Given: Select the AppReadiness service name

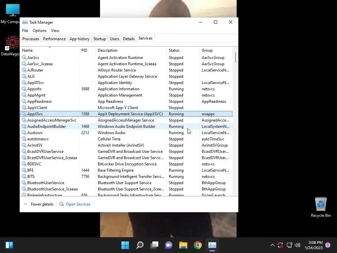Looking at the screenshot, I should pos(39,101).
